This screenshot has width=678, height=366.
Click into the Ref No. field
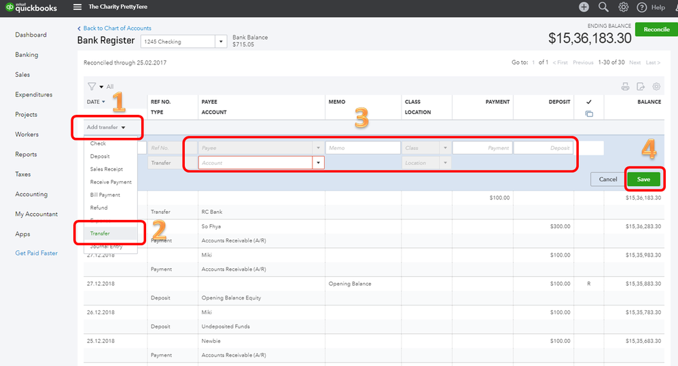[173, 148]
